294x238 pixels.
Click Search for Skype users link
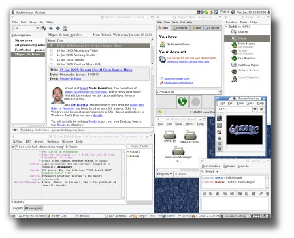[177, 79]
